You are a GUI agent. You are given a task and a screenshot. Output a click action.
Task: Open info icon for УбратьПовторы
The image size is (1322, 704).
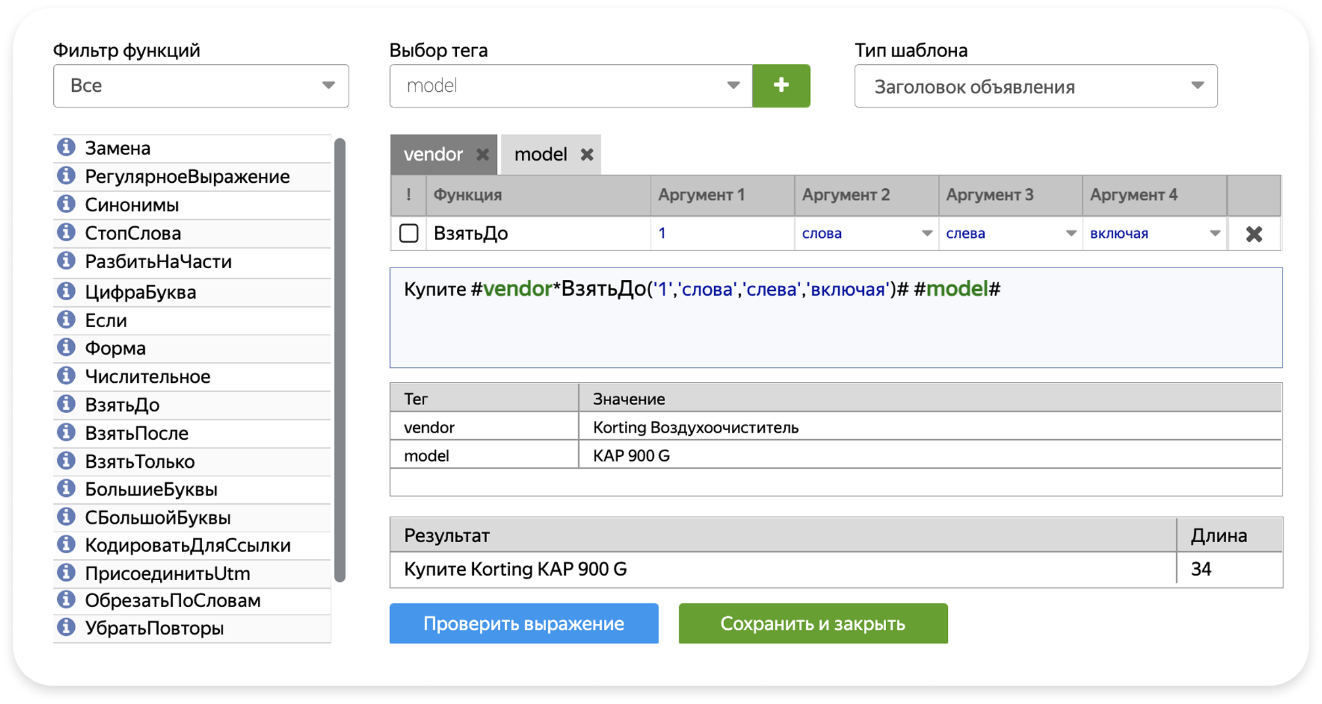click(x=66, y=627)
